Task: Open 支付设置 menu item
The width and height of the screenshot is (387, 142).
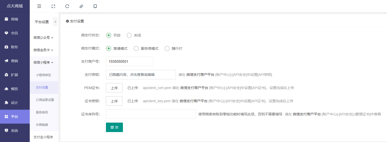Action: 44,87
